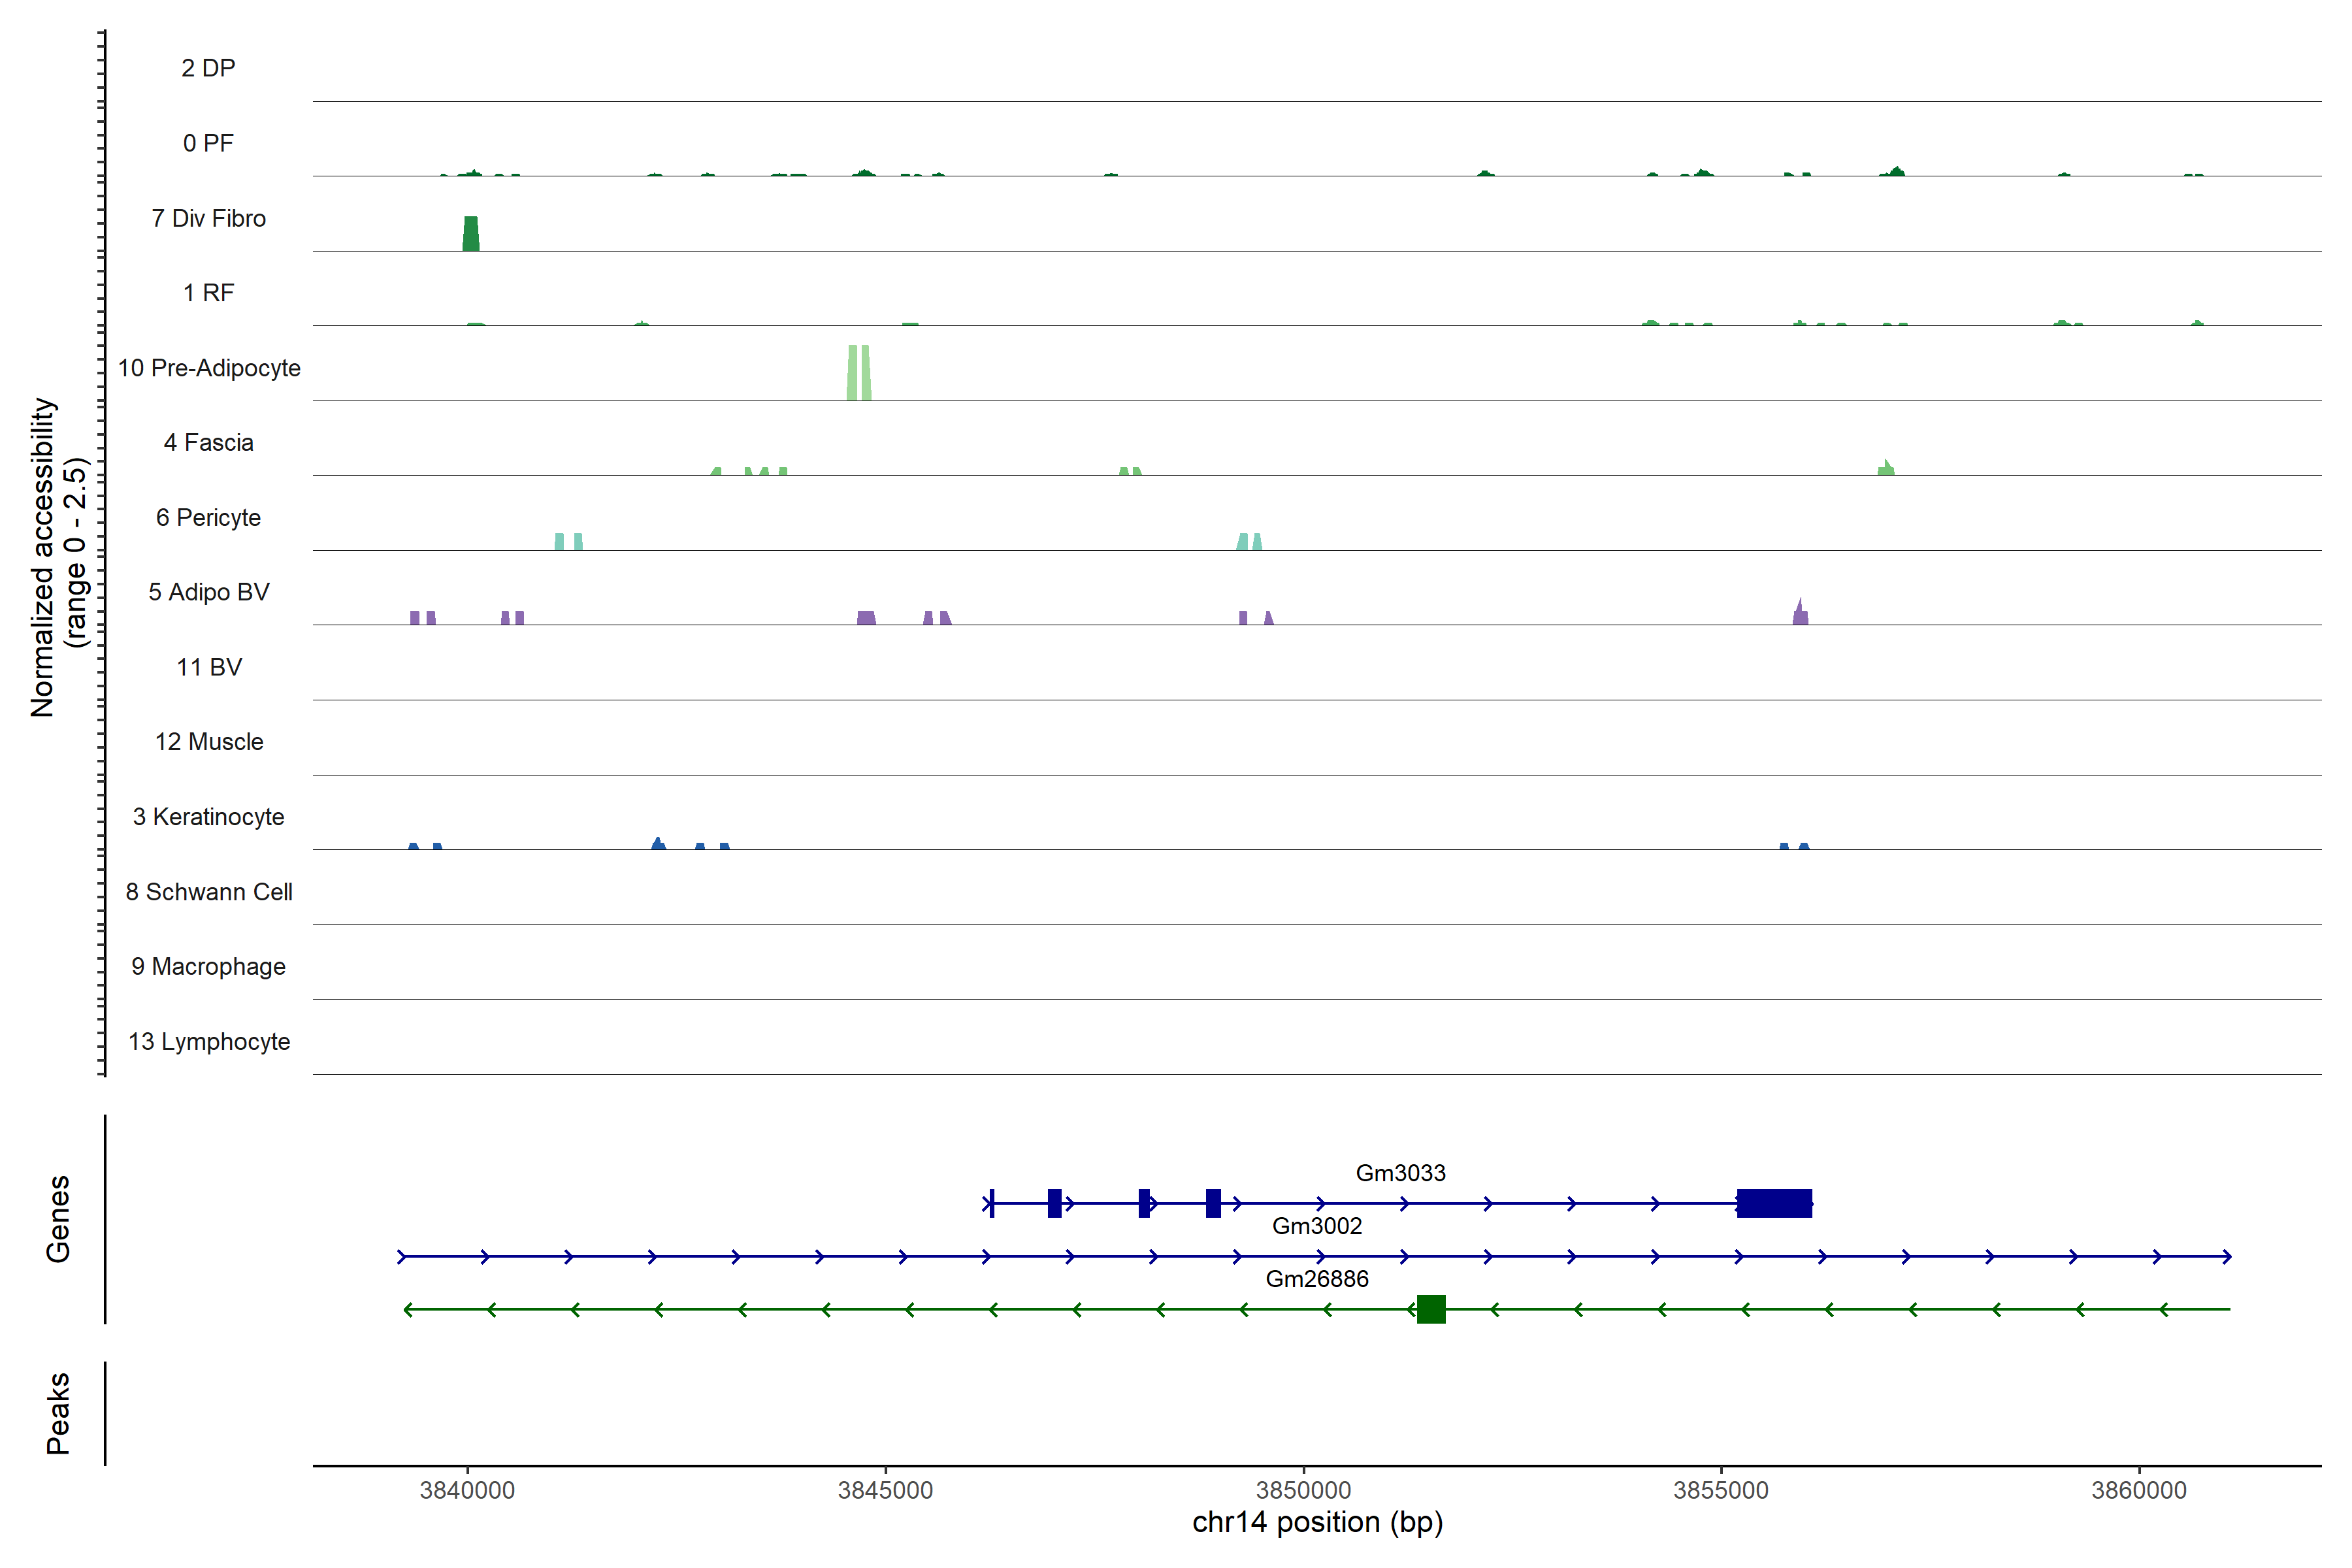This screenshot has width=2352, height=1568.
Task: Select the 0 PF track label
Action: 208,143
